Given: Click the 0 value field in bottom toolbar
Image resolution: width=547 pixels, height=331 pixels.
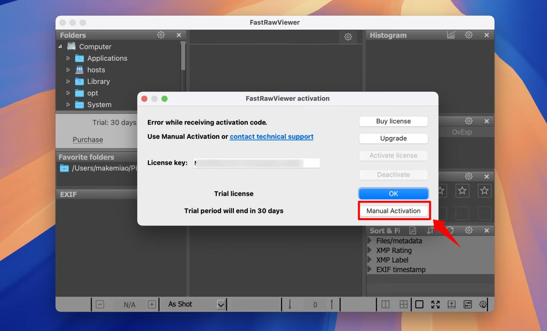Looking at the screenshot, I should pyautogui.click(x=315, y=304).
